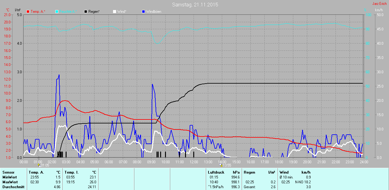Image resolution: width=389 pixels, height=190 pixels.
Task: Click the '18:00' time axis label
Action: [x=279, y=162]
